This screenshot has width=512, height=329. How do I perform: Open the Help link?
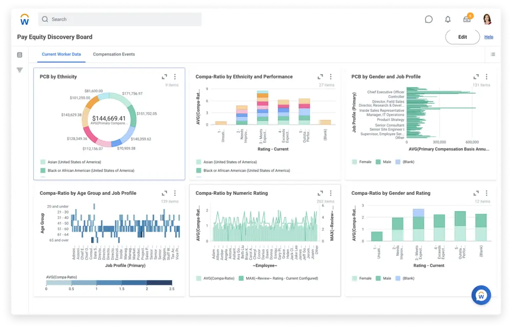[x=488, y=36]
